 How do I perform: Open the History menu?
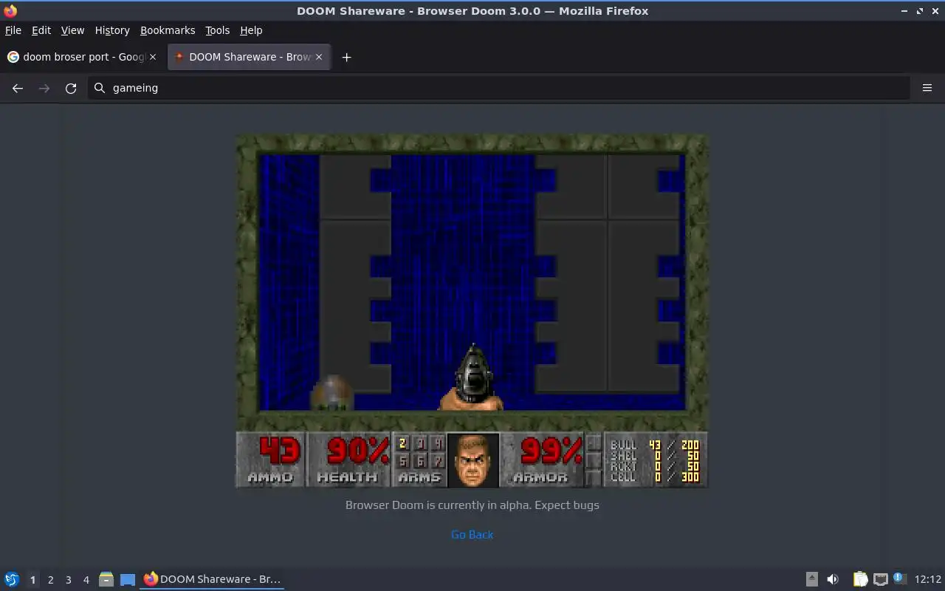(x=112, y=30)
